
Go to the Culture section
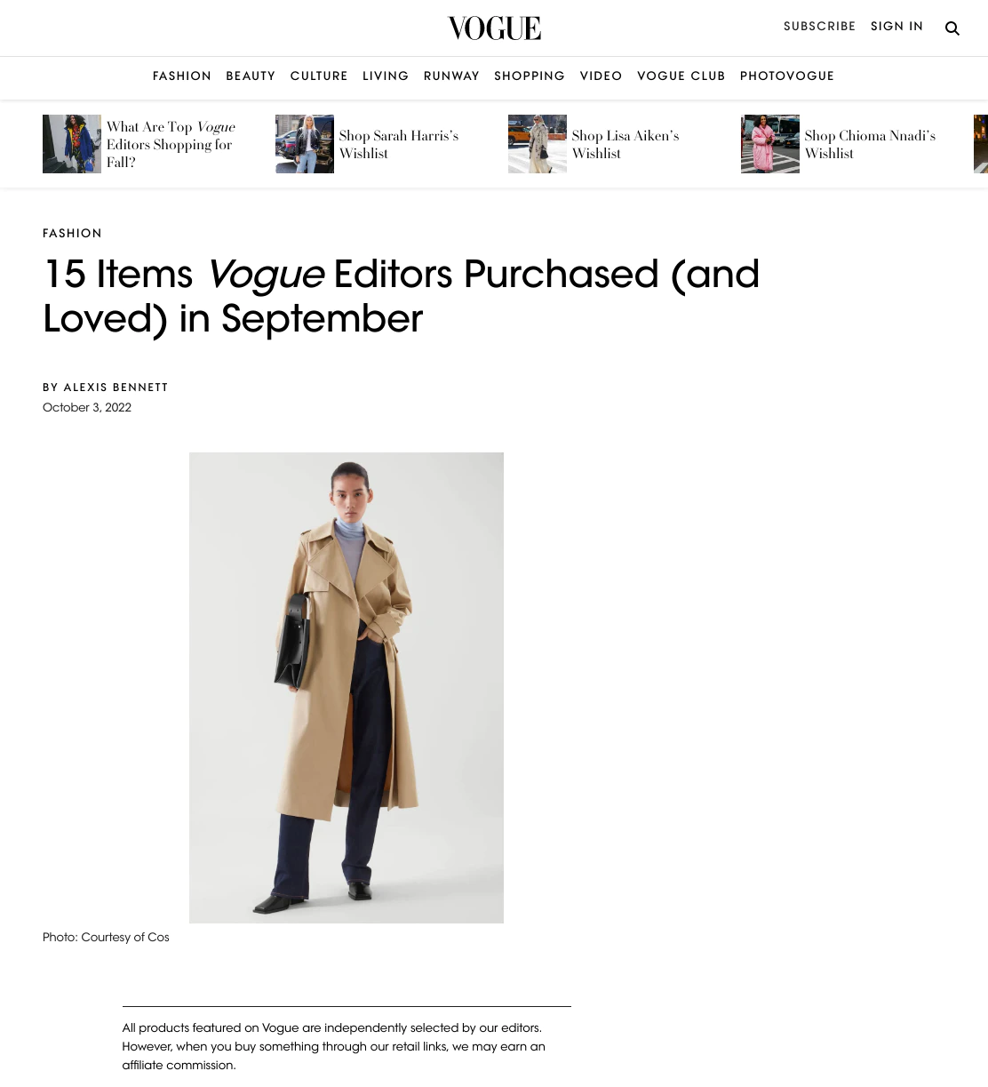click(319, 76)
